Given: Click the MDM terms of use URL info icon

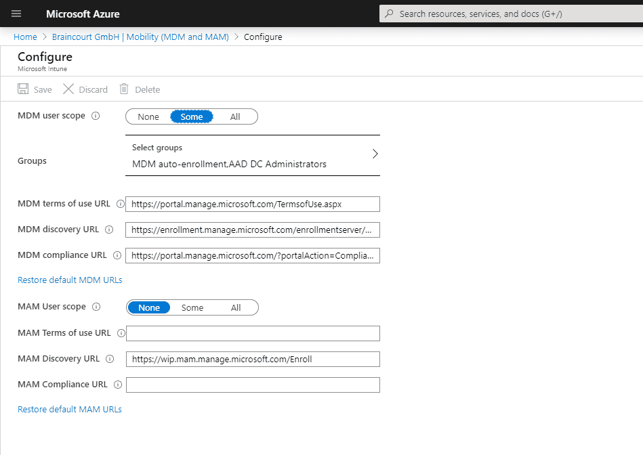Looking at the screenshot, I should (121, 203).
